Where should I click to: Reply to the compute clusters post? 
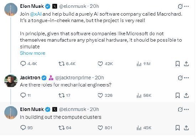26,128
